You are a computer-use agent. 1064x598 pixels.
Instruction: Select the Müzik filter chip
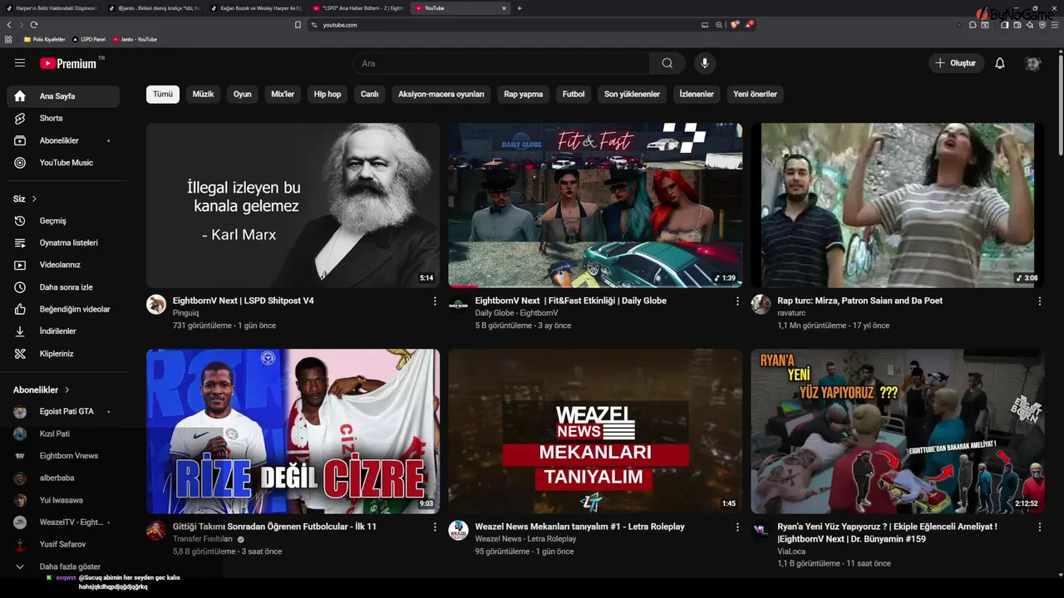[203, 95]
